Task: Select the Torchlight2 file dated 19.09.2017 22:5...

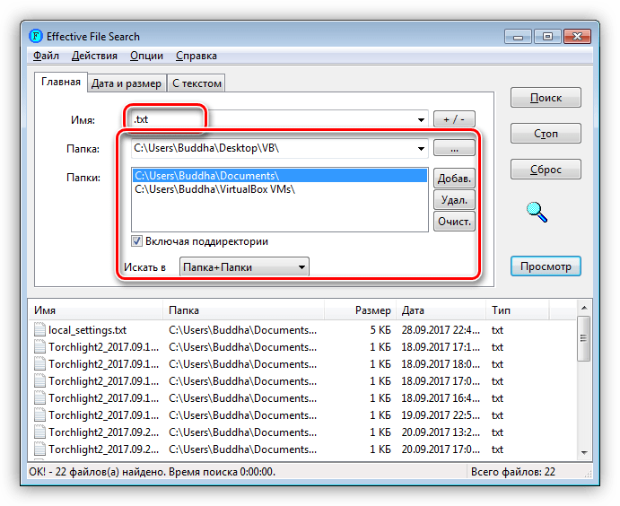Action: click(302, 415)
